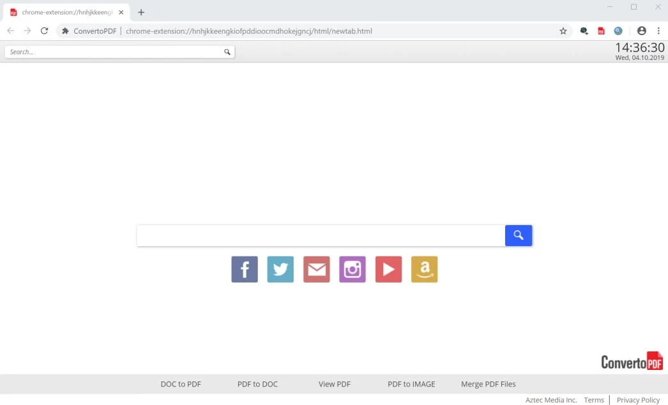Click the Wed, 04.10.2019 date text

coord(639,58)
